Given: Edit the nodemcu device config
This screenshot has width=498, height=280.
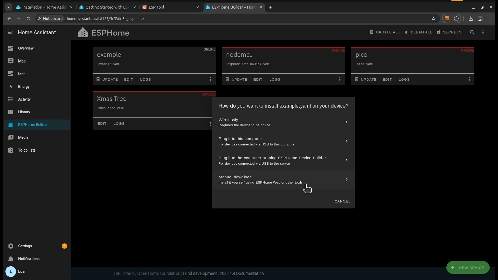Looking at the screenshot, I should tap(258, 79).
